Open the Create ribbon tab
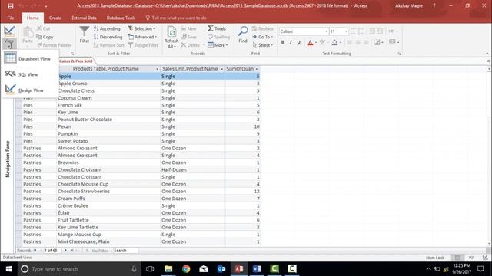 click(x=55, y=18)
